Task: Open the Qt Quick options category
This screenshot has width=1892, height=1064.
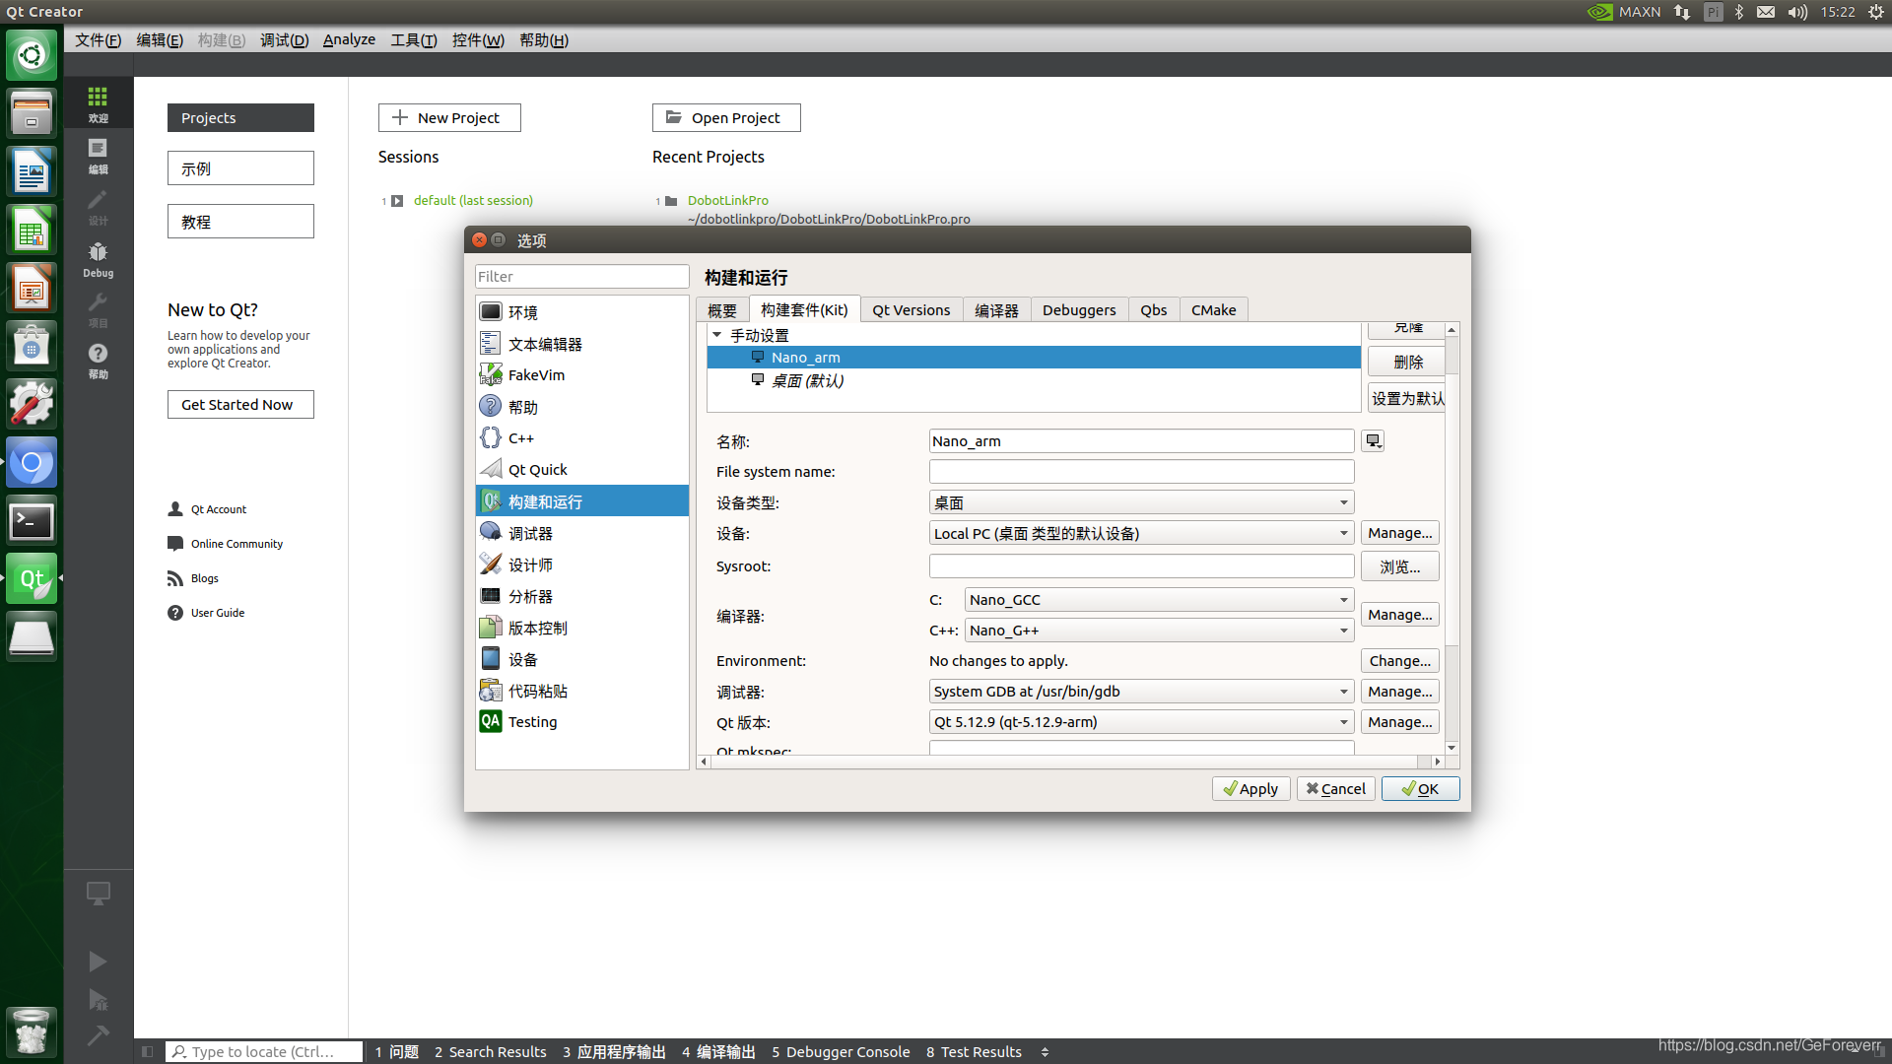Action: point(582,470)
